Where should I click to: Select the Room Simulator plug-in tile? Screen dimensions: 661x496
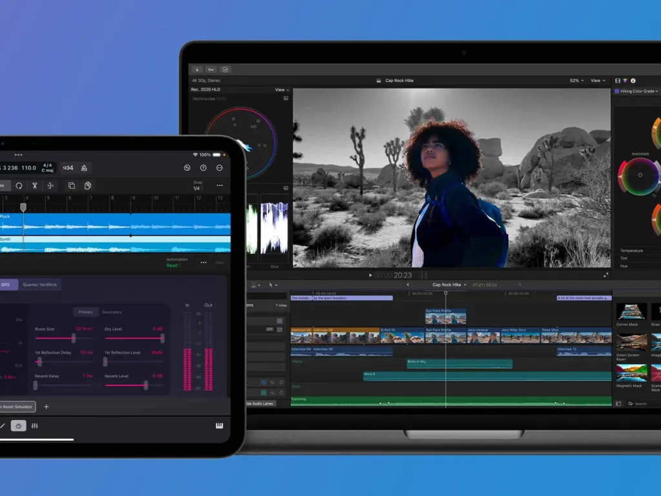pos(17,407)
